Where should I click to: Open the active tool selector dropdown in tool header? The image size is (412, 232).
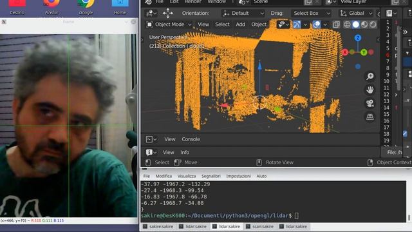152,13
